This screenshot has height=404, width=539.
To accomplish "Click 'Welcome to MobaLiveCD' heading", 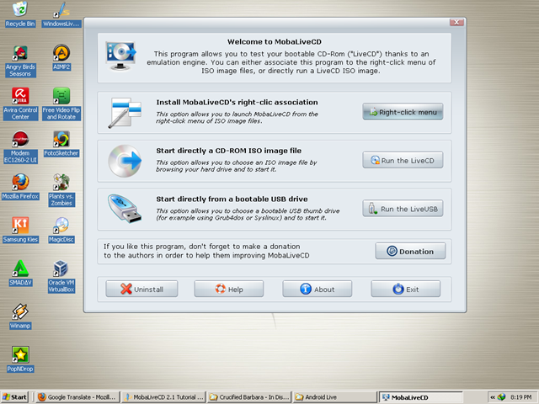I will [x=275, y=42].
